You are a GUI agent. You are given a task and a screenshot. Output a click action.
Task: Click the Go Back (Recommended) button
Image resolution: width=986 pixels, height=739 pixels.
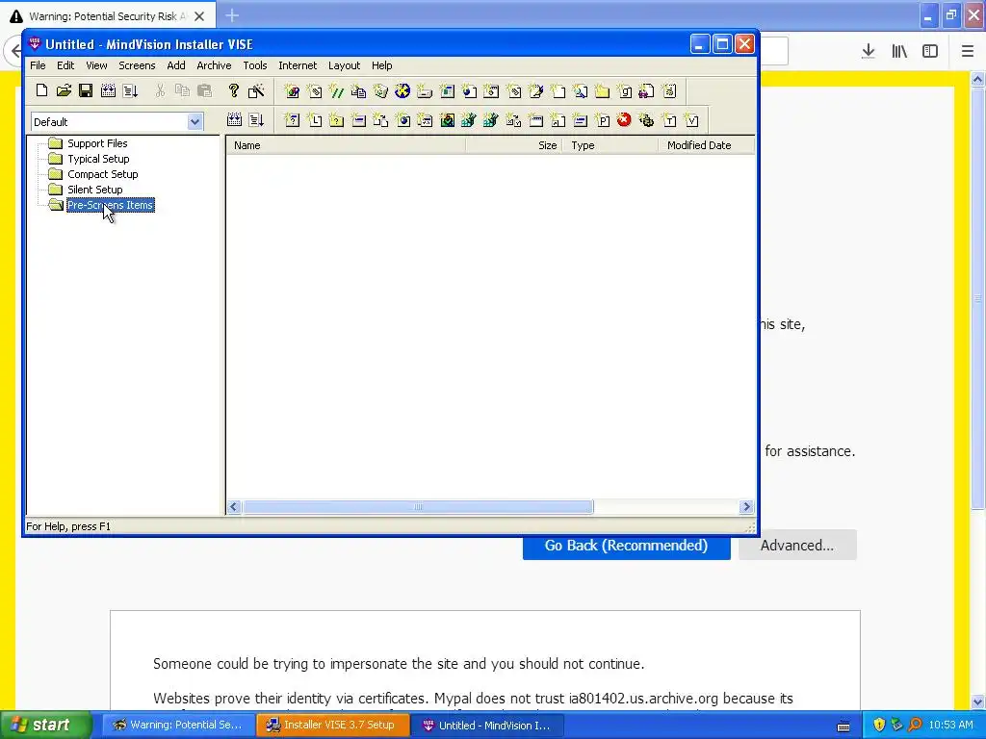pos(626,546)
